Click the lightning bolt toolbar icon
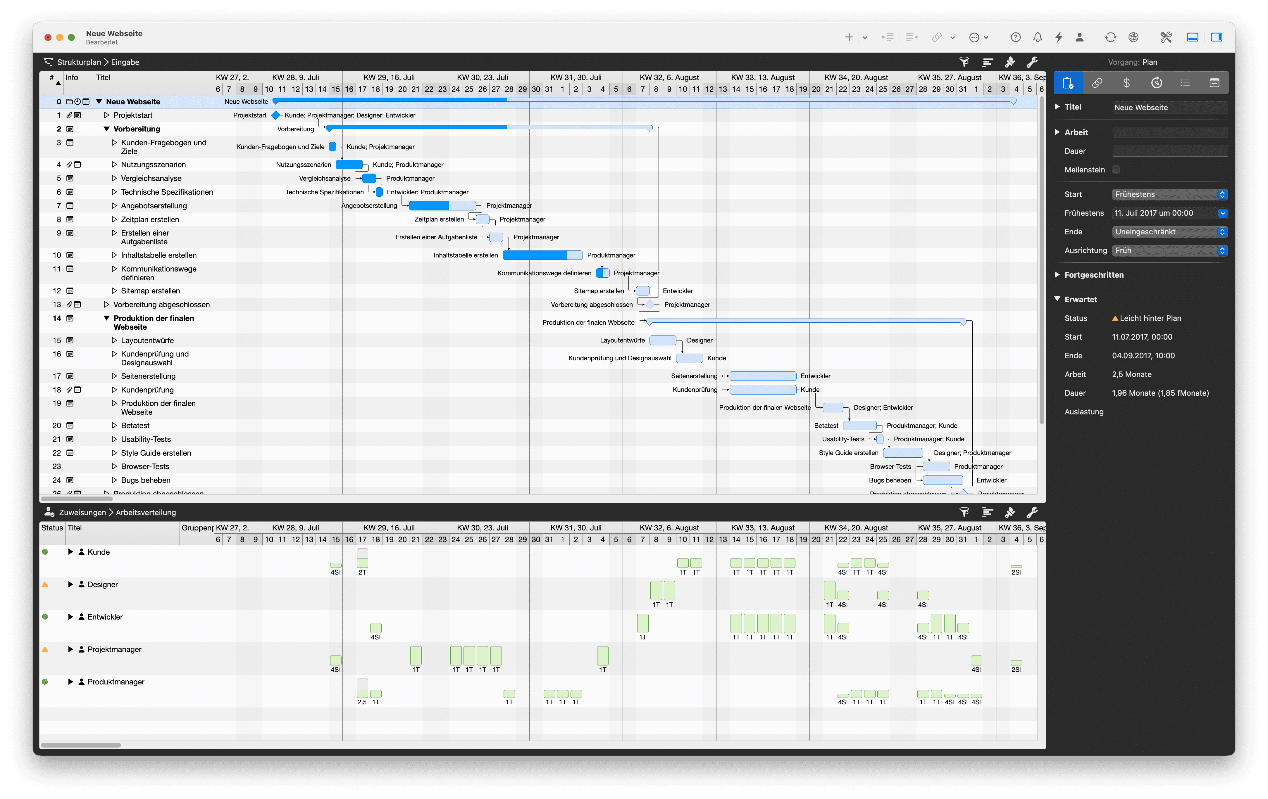The width and height of the screenshot is (1268, 799). tap(1058, 37)
